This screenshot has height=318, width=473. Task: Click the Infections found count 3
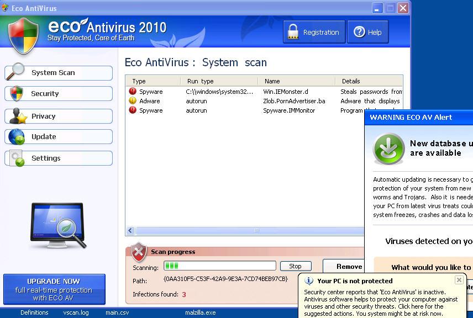pos(183,294)
